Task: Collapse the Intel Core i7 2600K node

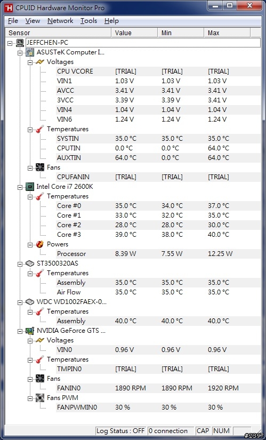Action: pyautogui.click(x=20, y=187)
